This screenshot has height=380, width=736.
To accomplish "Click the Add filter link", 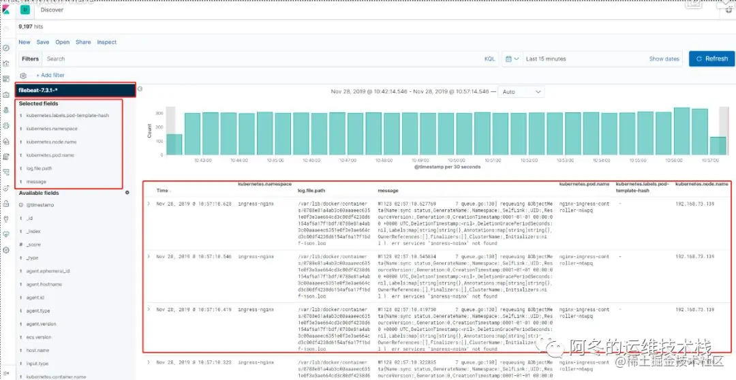I will [x=50, y=75].
